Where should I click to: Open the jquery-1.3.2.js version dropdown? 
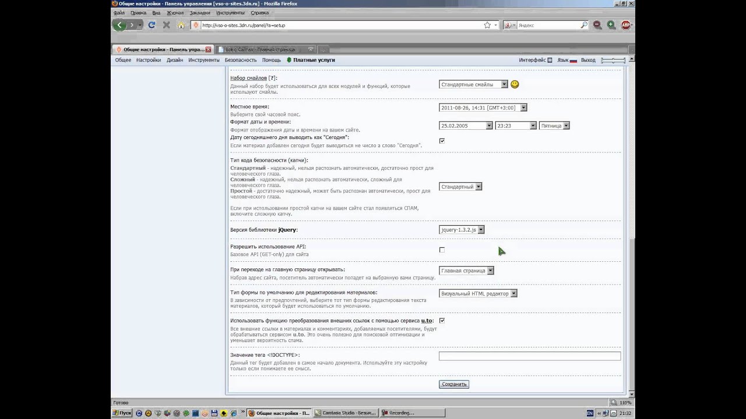(462, 230)
